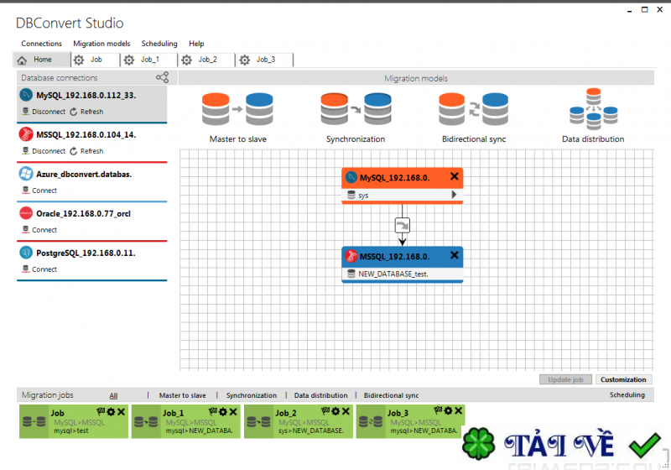Open settings gear on Job_1 card
Viewport: 671px width, 470px height.
pos(223,411)
